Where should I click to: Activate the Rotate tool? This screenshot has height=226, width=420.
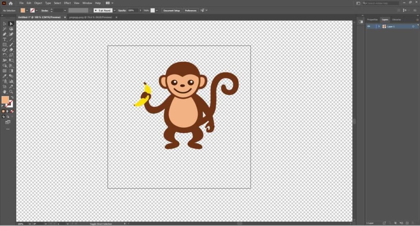coord(5,55)
